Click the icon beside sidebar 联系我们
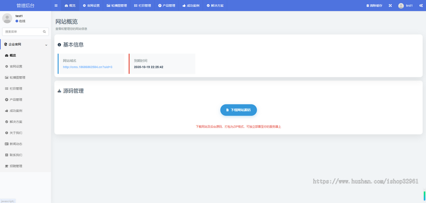The image size is (426, 203). tap(7, 155)
